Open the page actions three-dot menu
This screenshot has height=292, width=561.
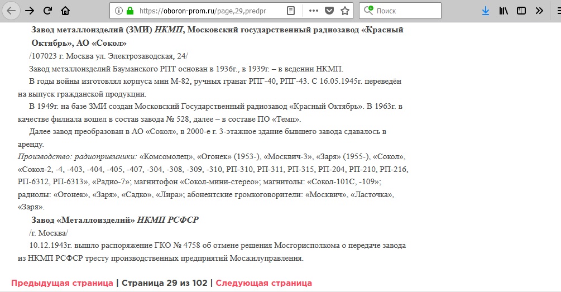pos(314,11)
